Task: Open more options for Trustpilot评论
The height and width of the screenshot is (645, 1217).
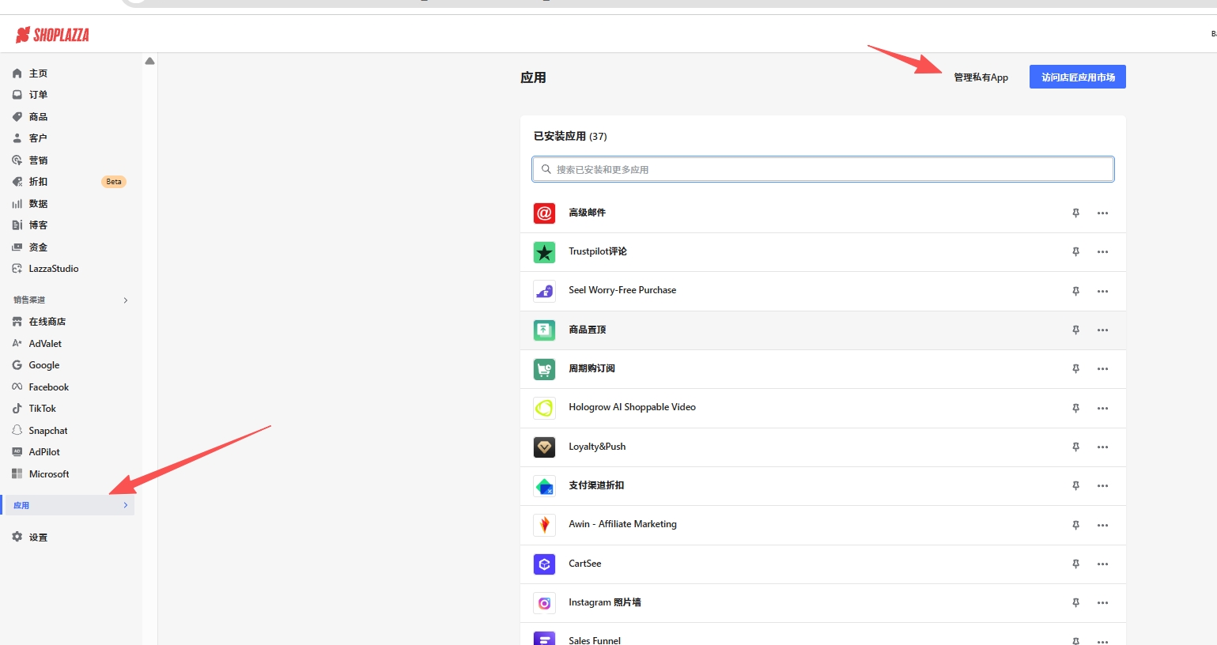Action: pos(1102,252)
